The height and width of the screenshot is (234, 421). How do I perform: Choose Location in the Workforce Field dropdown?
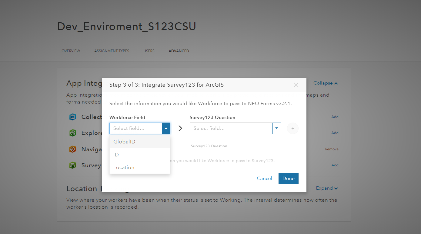pos(124,167)
